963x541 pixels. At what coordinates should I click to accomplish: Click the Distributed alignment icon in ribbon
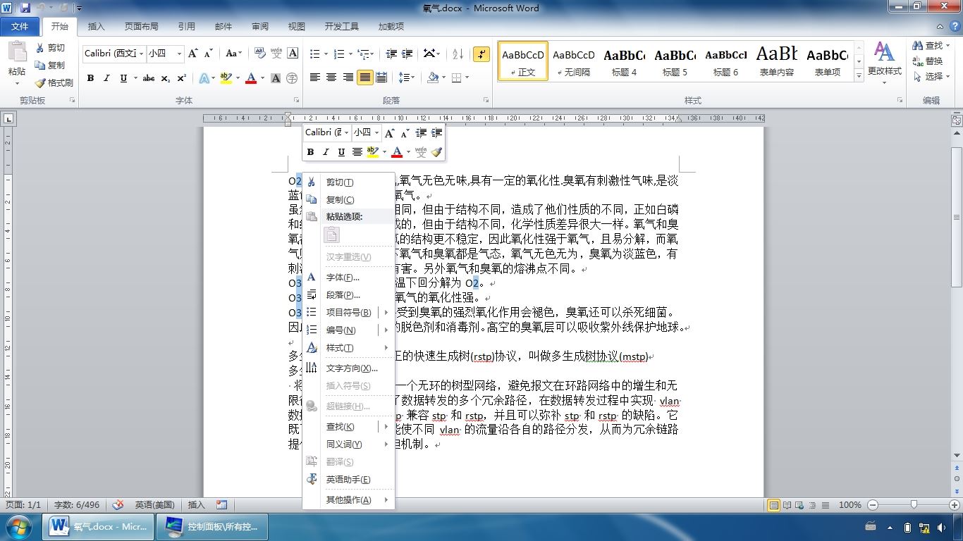pos(381,77)
